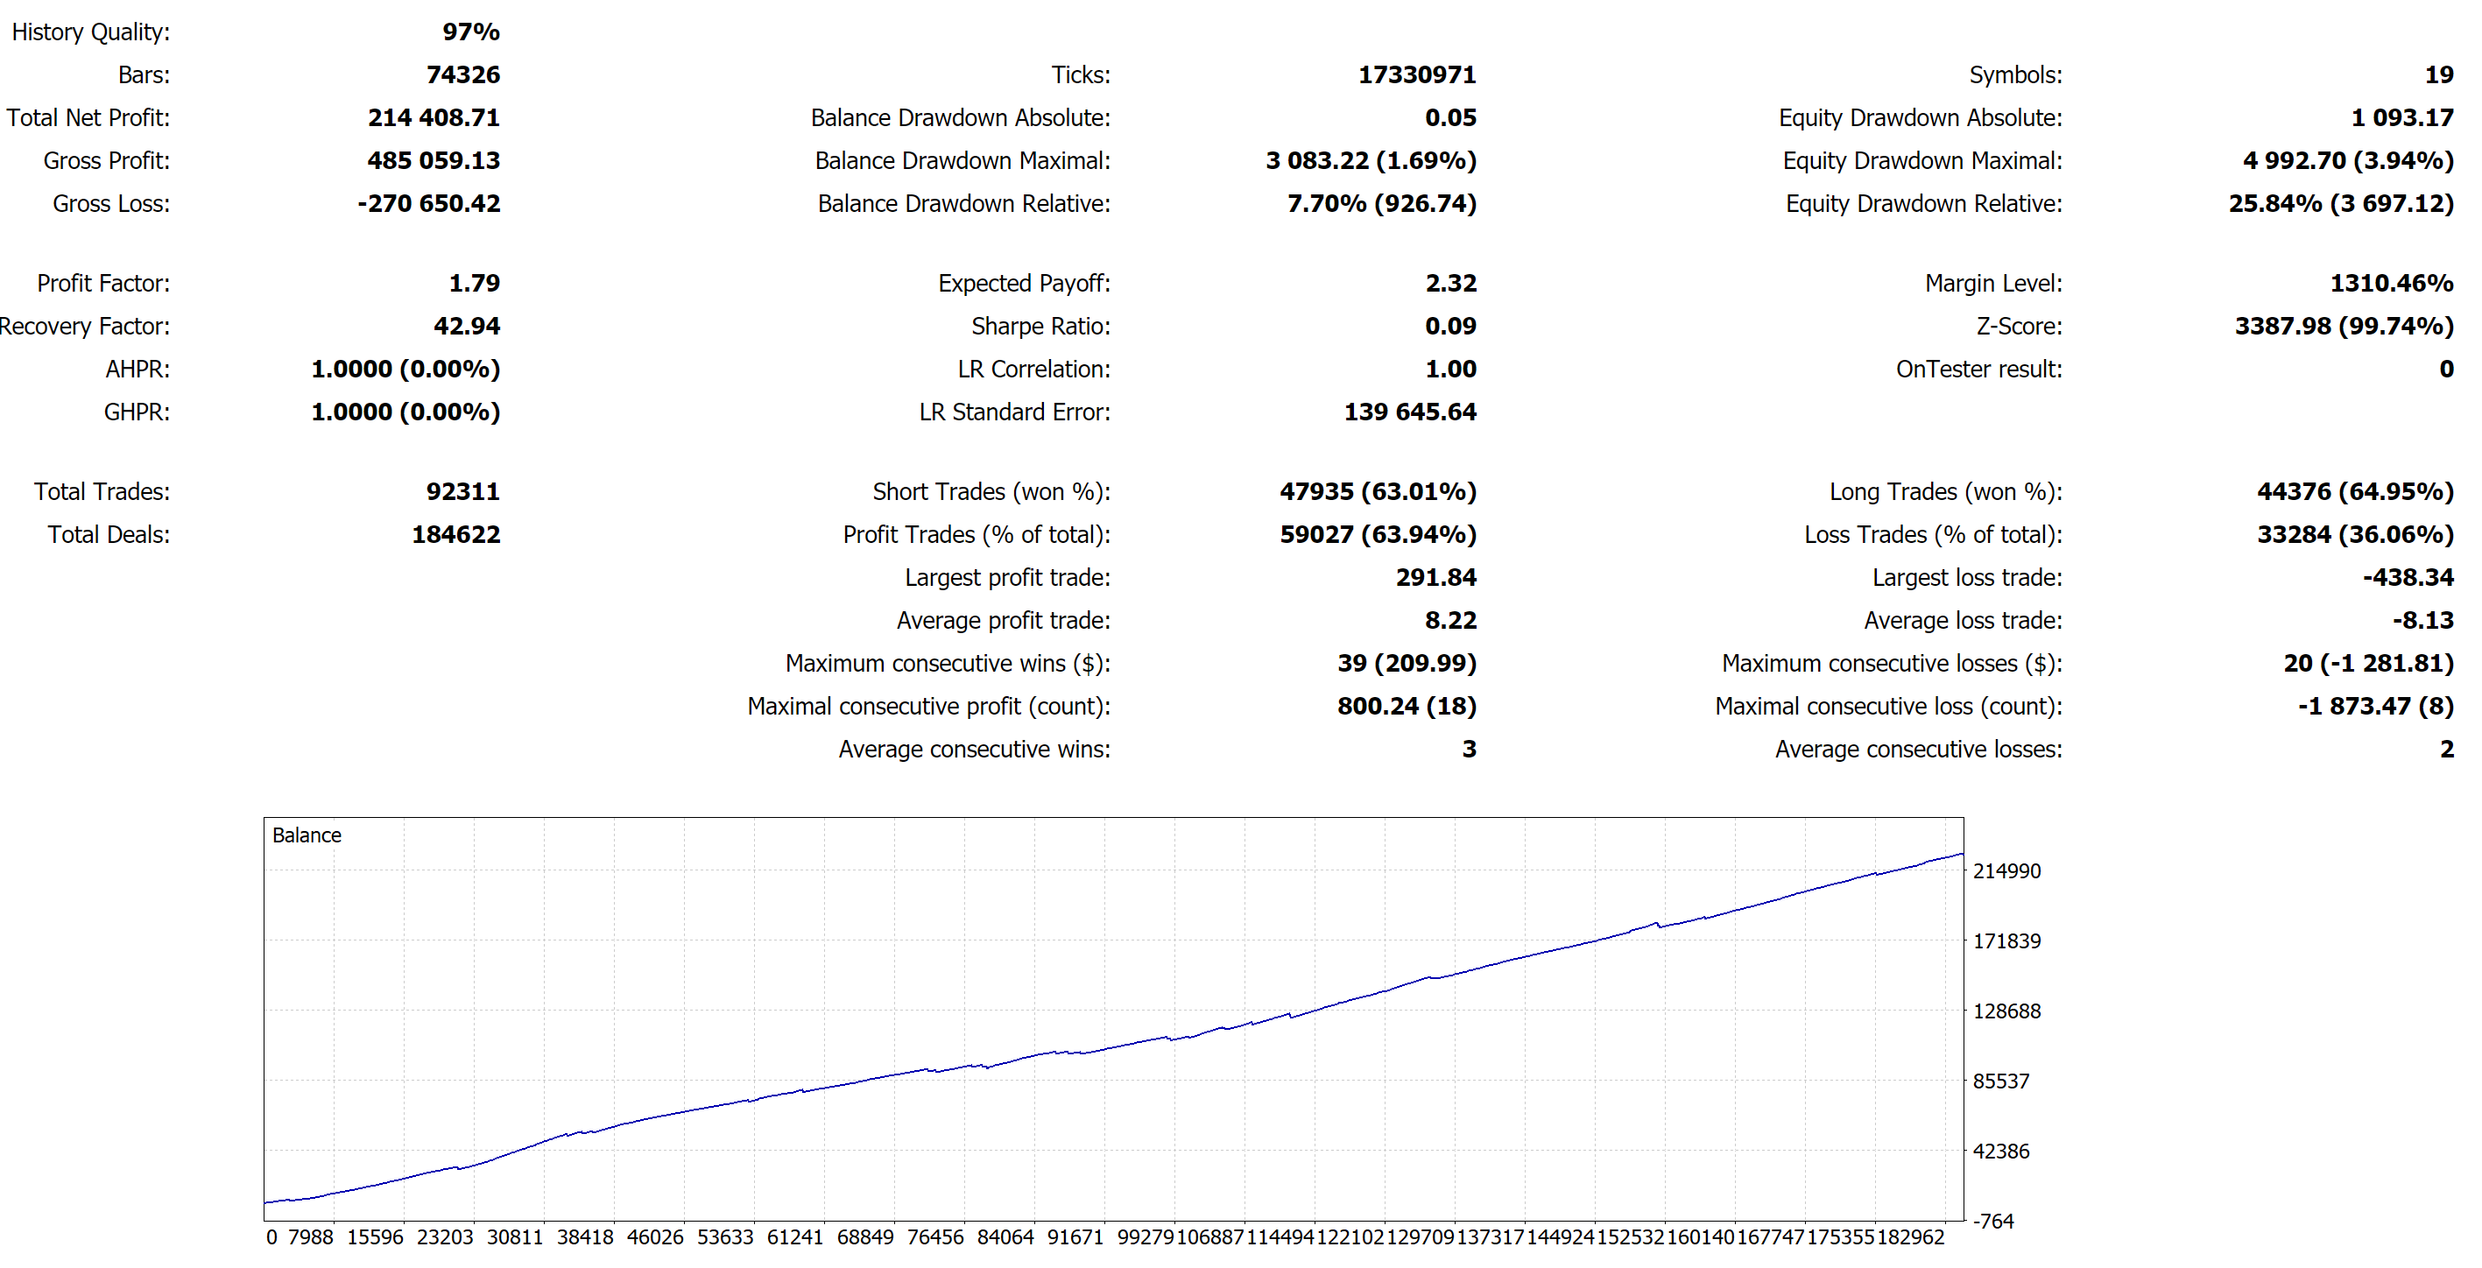Click the Gross Loss value -270 650.42

point(427,204)
